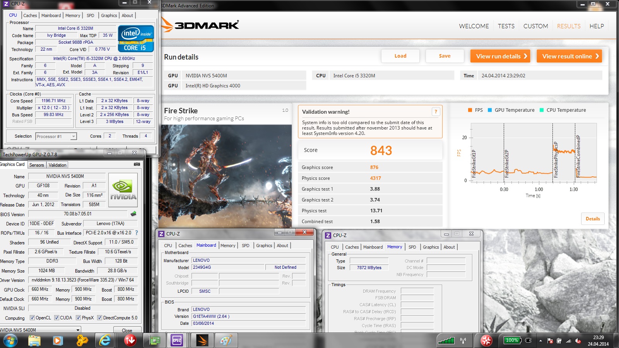Screen dimensions: 619x348
Task: Click the Close button in GPU-Z
Action: 127,330
